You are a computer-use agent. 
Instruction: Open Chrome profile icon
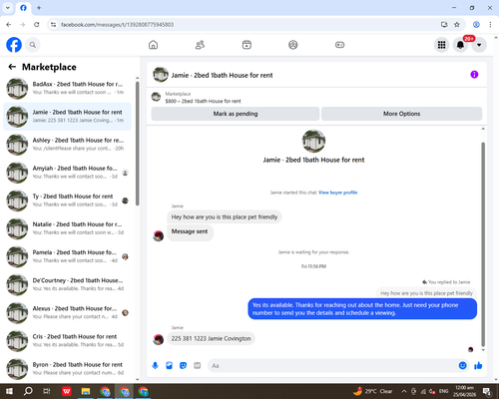[476, 25]
